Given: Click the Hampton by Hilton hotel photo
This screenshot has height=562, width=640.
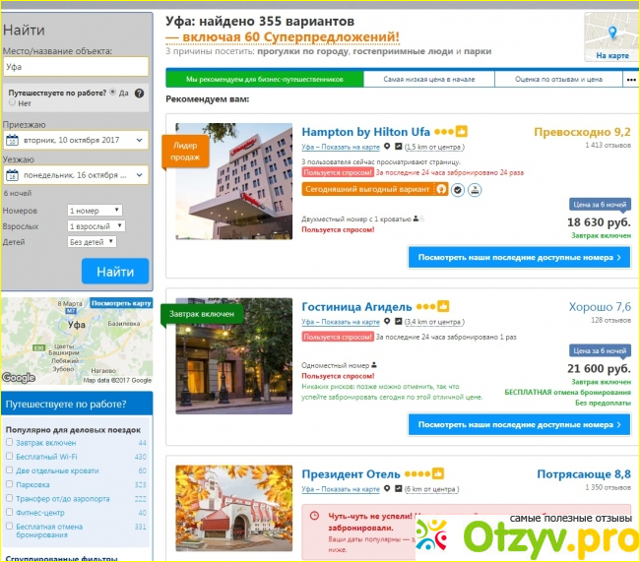Looking at the screenshot, I should [234, 181].
